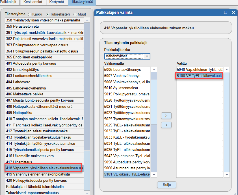Viewport: 238px width, 195px height.
Task: Click the Tilastoryhmä list scroll-down arrow
Action: 87,193
